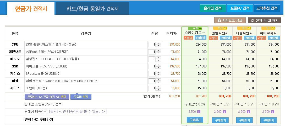
Task: Increase CPU quantity with up arrow
Action: (x=159, y=43)
